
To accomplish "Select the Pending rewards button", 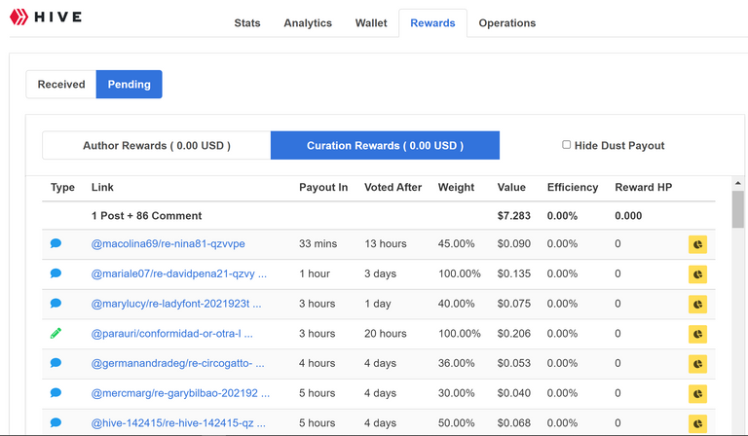I will pyautogui.click(x=129, y=85).
